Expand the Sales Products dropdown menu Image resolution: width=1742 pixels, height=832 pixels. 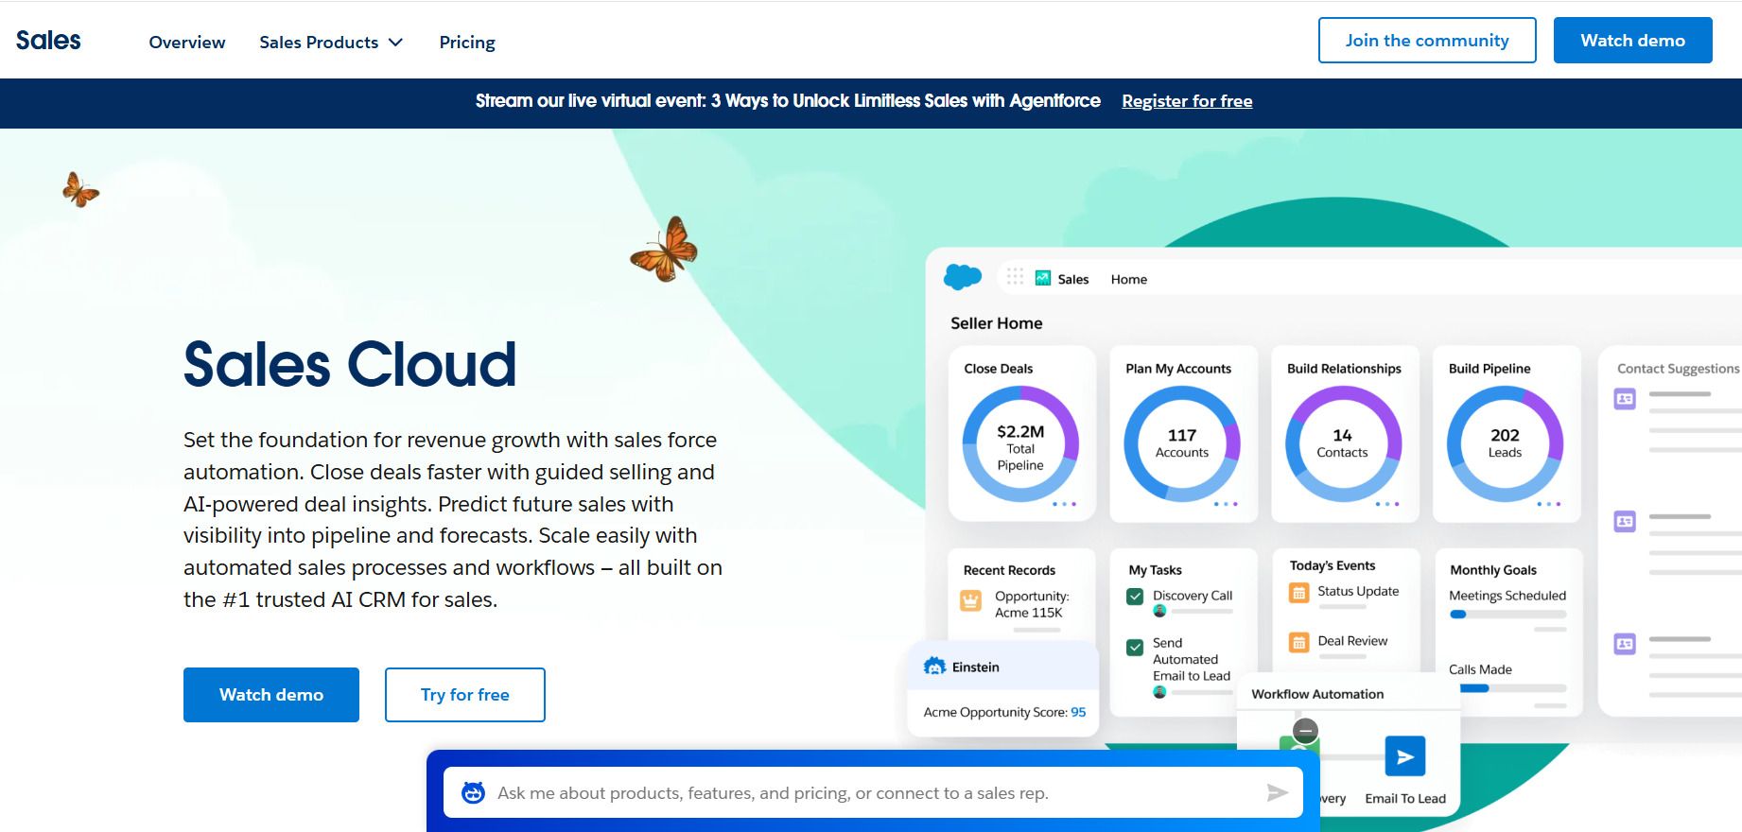(331, 43)
